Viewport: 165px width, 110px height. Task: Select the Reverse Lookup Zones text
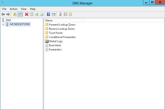coord(62,29)
